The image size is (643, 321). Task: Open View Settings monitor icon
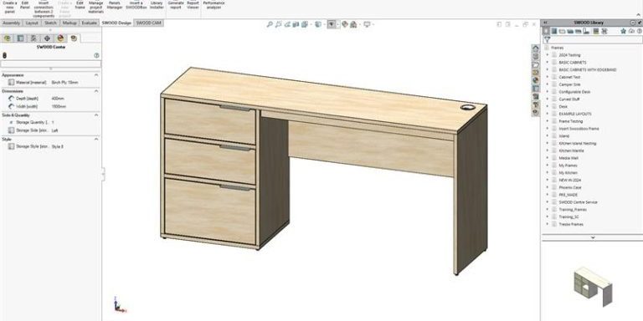coord(367,24)
